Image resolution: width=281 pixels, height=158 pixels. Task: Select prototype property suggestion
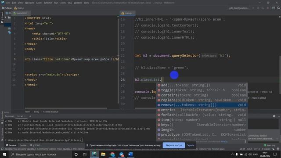(202, 135)
